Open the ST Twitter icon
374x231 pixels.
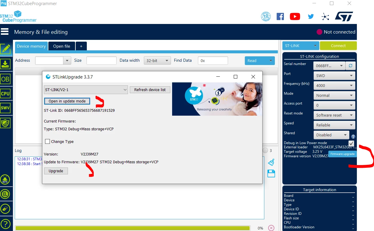311,16
